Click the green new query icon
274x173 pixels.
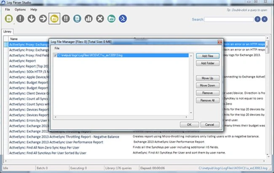click(9, 19)
